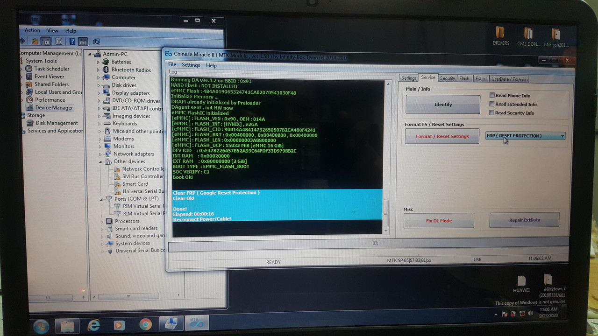Expand the Network adapters node

coord(100,154)
